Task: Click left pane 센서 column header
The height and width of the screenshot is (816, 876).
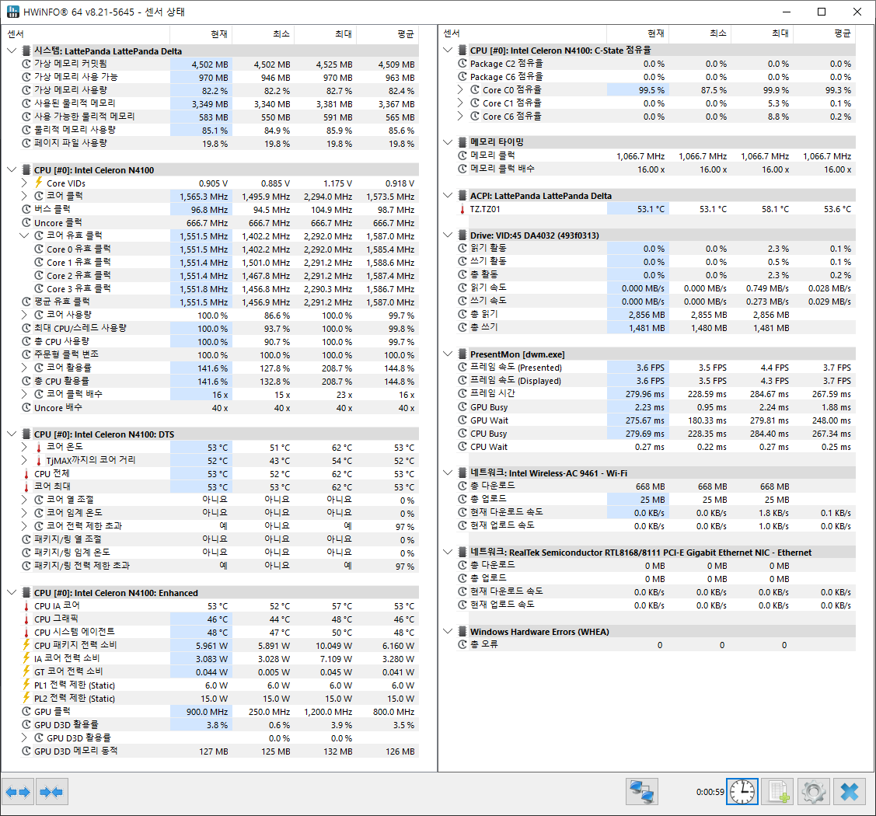Action: (86, 34)
